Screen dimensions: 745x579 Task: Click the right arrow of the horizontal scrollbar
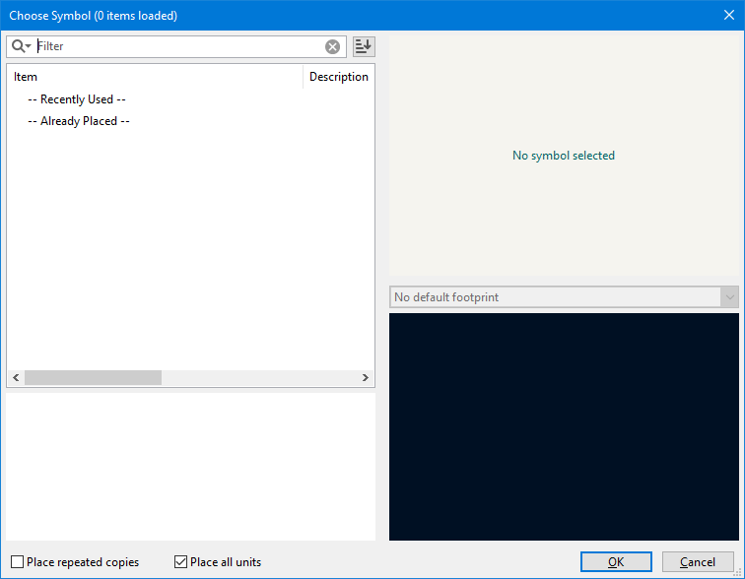[x=366, y=378]
